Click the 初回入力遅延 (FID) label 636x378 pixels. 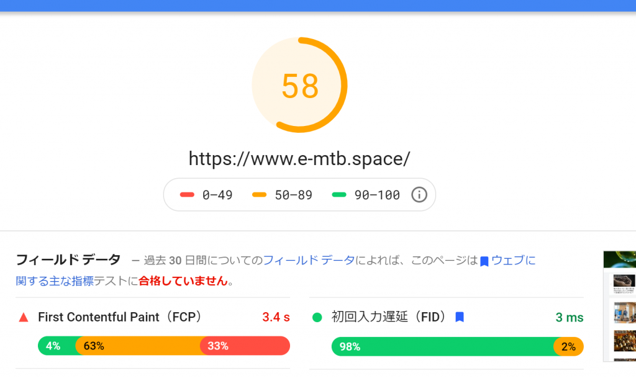pyautogui.click(x=390, y=317)
